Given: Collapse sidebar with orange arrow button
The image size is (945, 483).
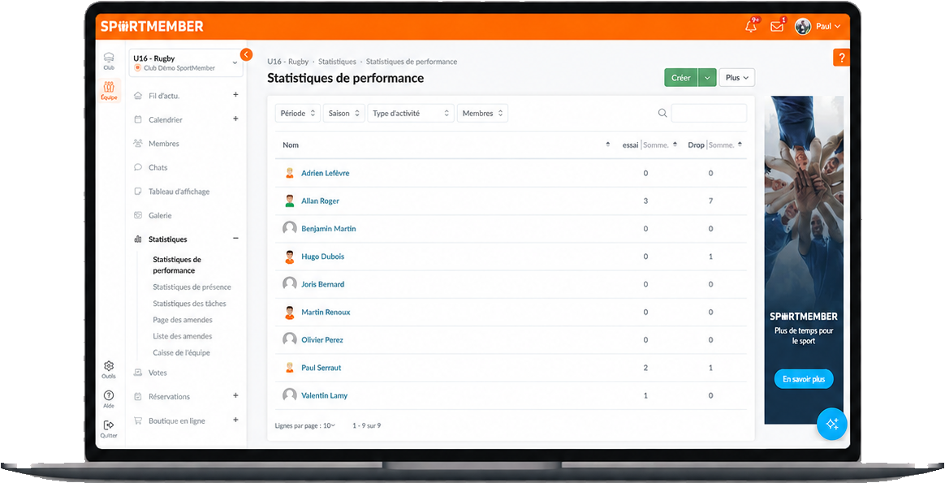Looking at the screenshot, I should [x=246, y=55].
